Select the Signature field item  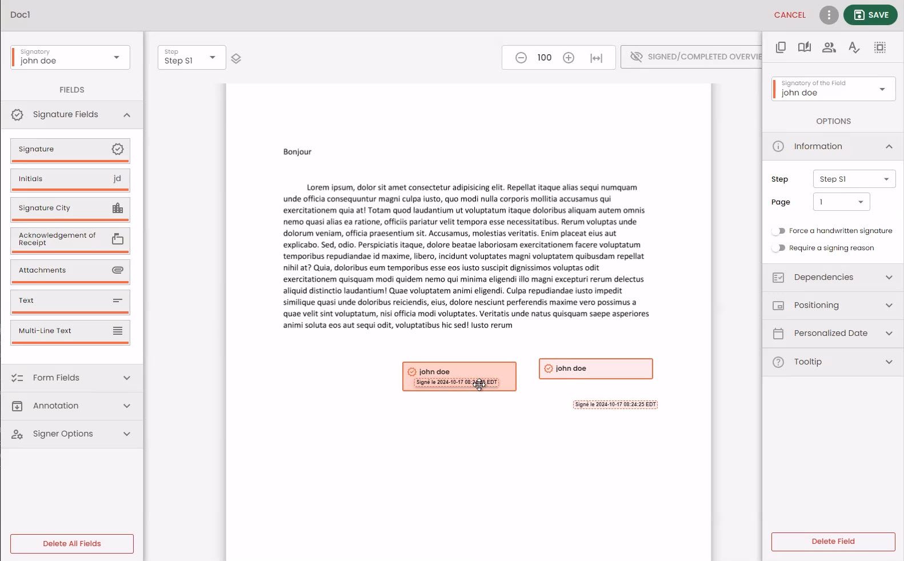coord(70,151)
